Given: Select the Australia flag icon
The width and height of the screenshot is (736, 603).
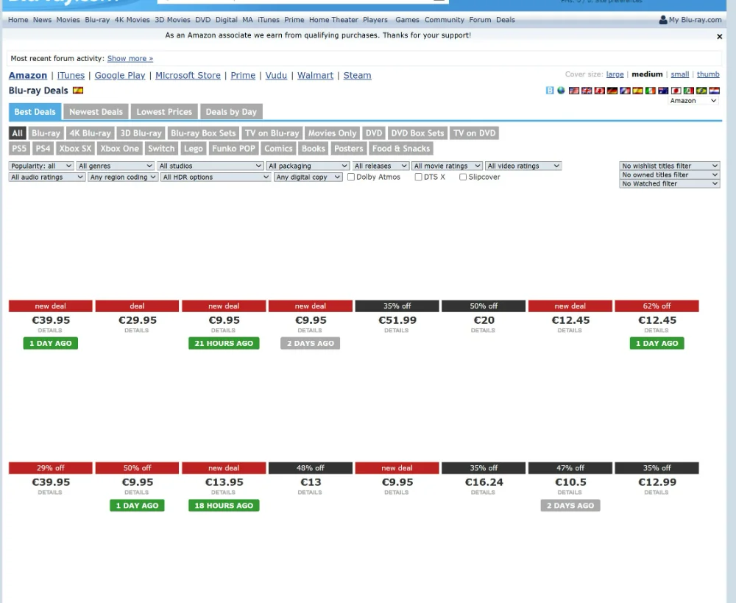Looking at the screenshot, I should [x=663, y=91].
